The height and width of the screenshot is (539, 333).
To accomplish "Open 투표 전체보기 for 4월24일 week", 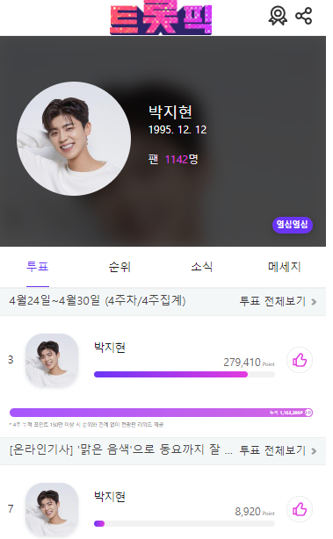I will click(x=272, y=301).
